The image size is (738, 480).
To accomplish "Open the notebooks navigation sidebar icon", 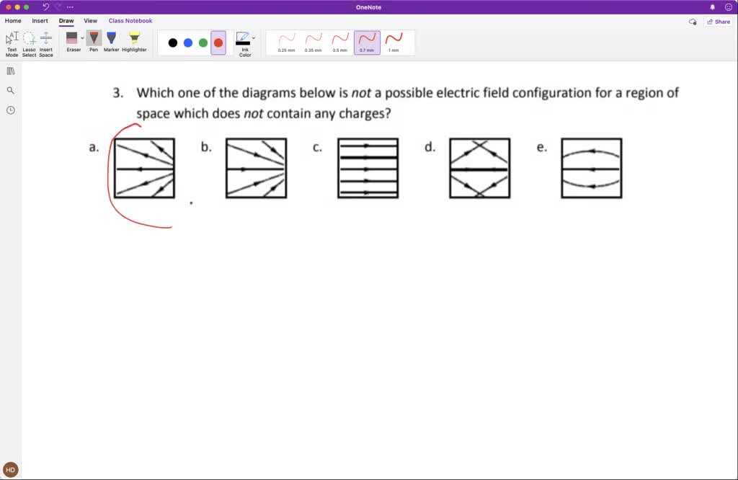I will [x=10, y=71].
